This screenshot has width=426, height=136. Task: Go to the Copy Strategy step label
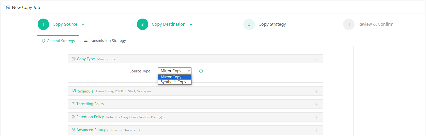click(272, 24)
